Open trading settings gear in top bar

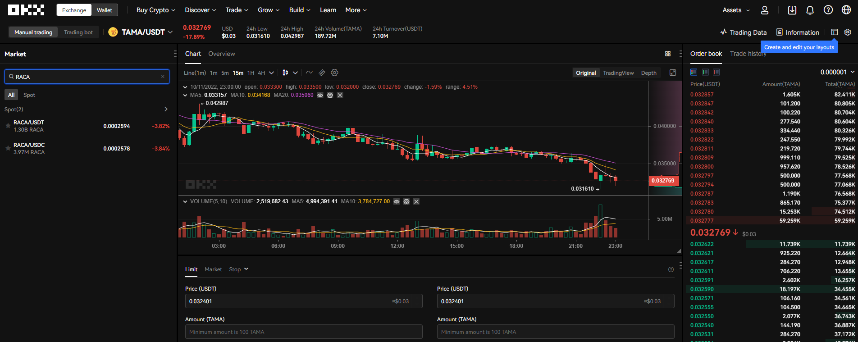tap(848, 32)
